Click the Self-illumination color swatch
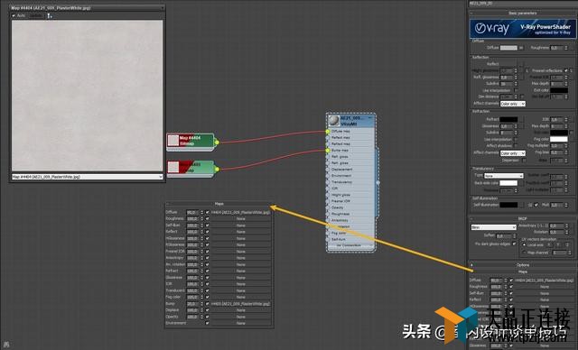The image size is (578, 350). tap(508, 205)
